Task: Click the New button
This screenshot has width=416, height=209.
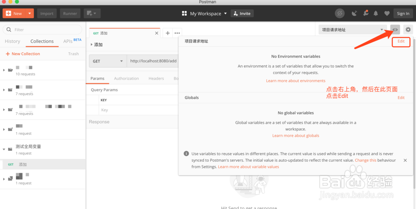Action: pos(14,13)
